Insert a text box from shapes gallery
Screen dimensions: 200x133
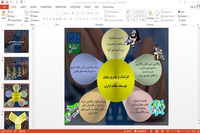click(128, 12)
